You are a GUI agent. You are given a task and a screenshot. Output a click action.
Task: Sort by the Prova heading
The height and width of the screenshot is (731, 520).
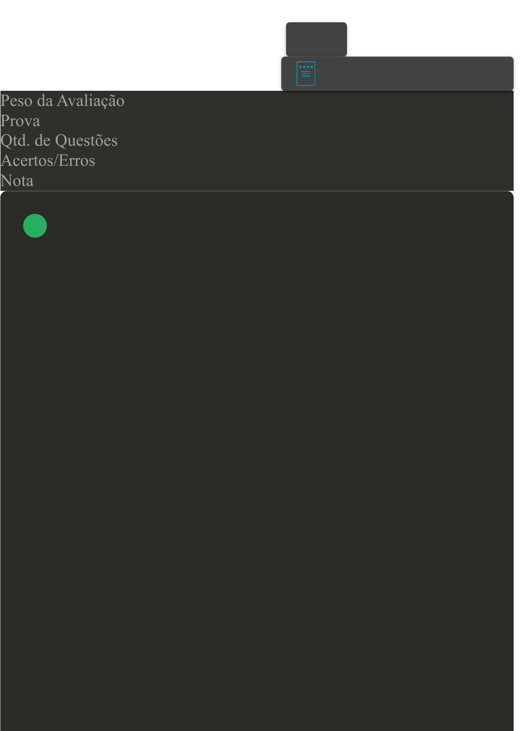click(20, 121)
